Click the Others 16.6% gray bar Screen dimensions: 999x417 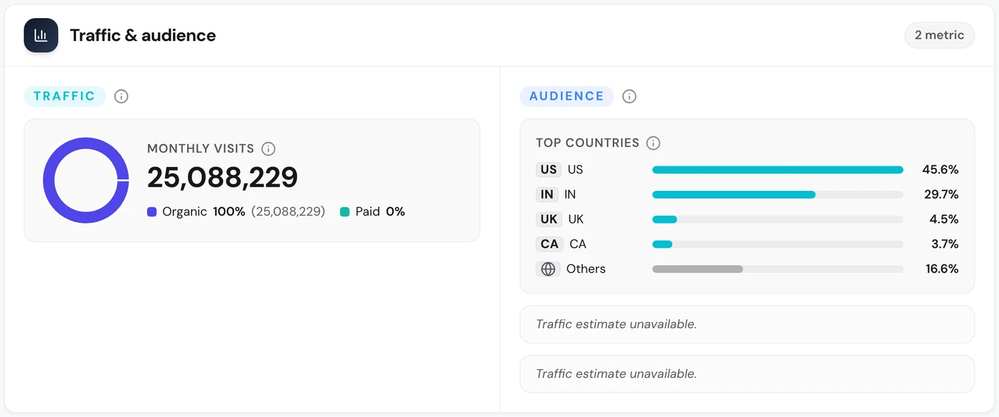pyautogui.click(x=778, y=269)
